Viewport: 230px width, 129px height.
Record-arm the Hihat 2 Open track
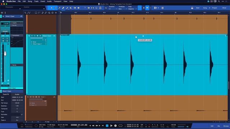coord(37,36)
